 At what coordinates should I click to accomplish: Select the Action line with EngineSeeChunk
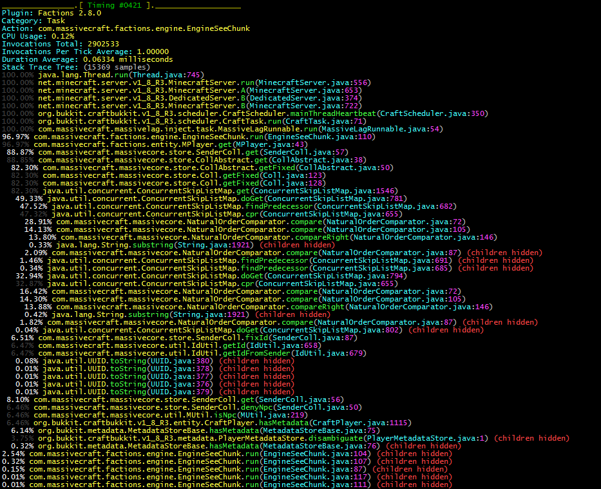point(126,28)
